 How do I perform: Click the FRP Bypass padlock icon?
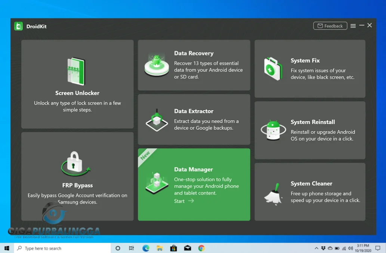point(75,163)
